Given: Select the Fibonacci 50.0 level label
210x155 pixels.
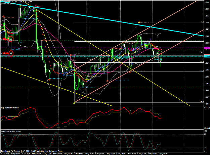Looking at the screenshot, I should (x=202, y=62).
